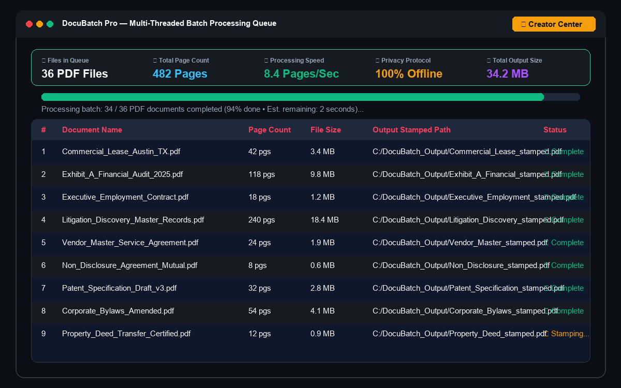Click Complete status of Non_Disclosure_Agreement row

(x=564, y=265)
